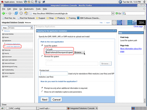Viewport: 147px width, 110px height.
Task: Click the Google search engine icon
Action: [124, 14]
